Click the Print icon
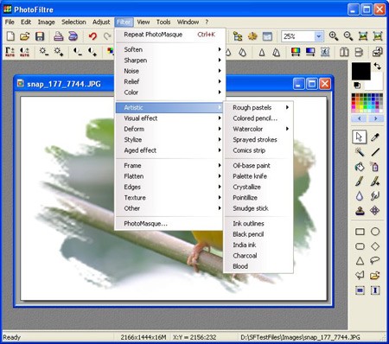The image size is (389, 344). [x=59, y=36]
